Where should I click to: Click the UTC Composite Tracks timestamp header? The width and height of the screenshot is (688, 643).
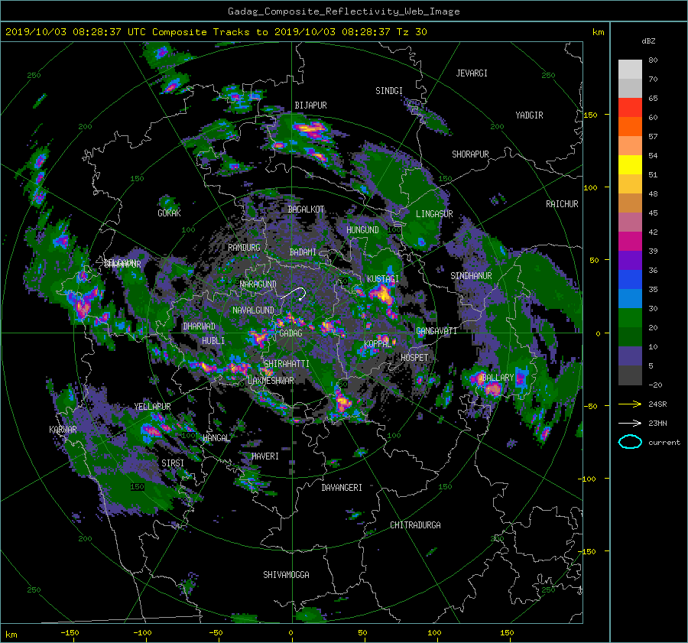[216, 32]
